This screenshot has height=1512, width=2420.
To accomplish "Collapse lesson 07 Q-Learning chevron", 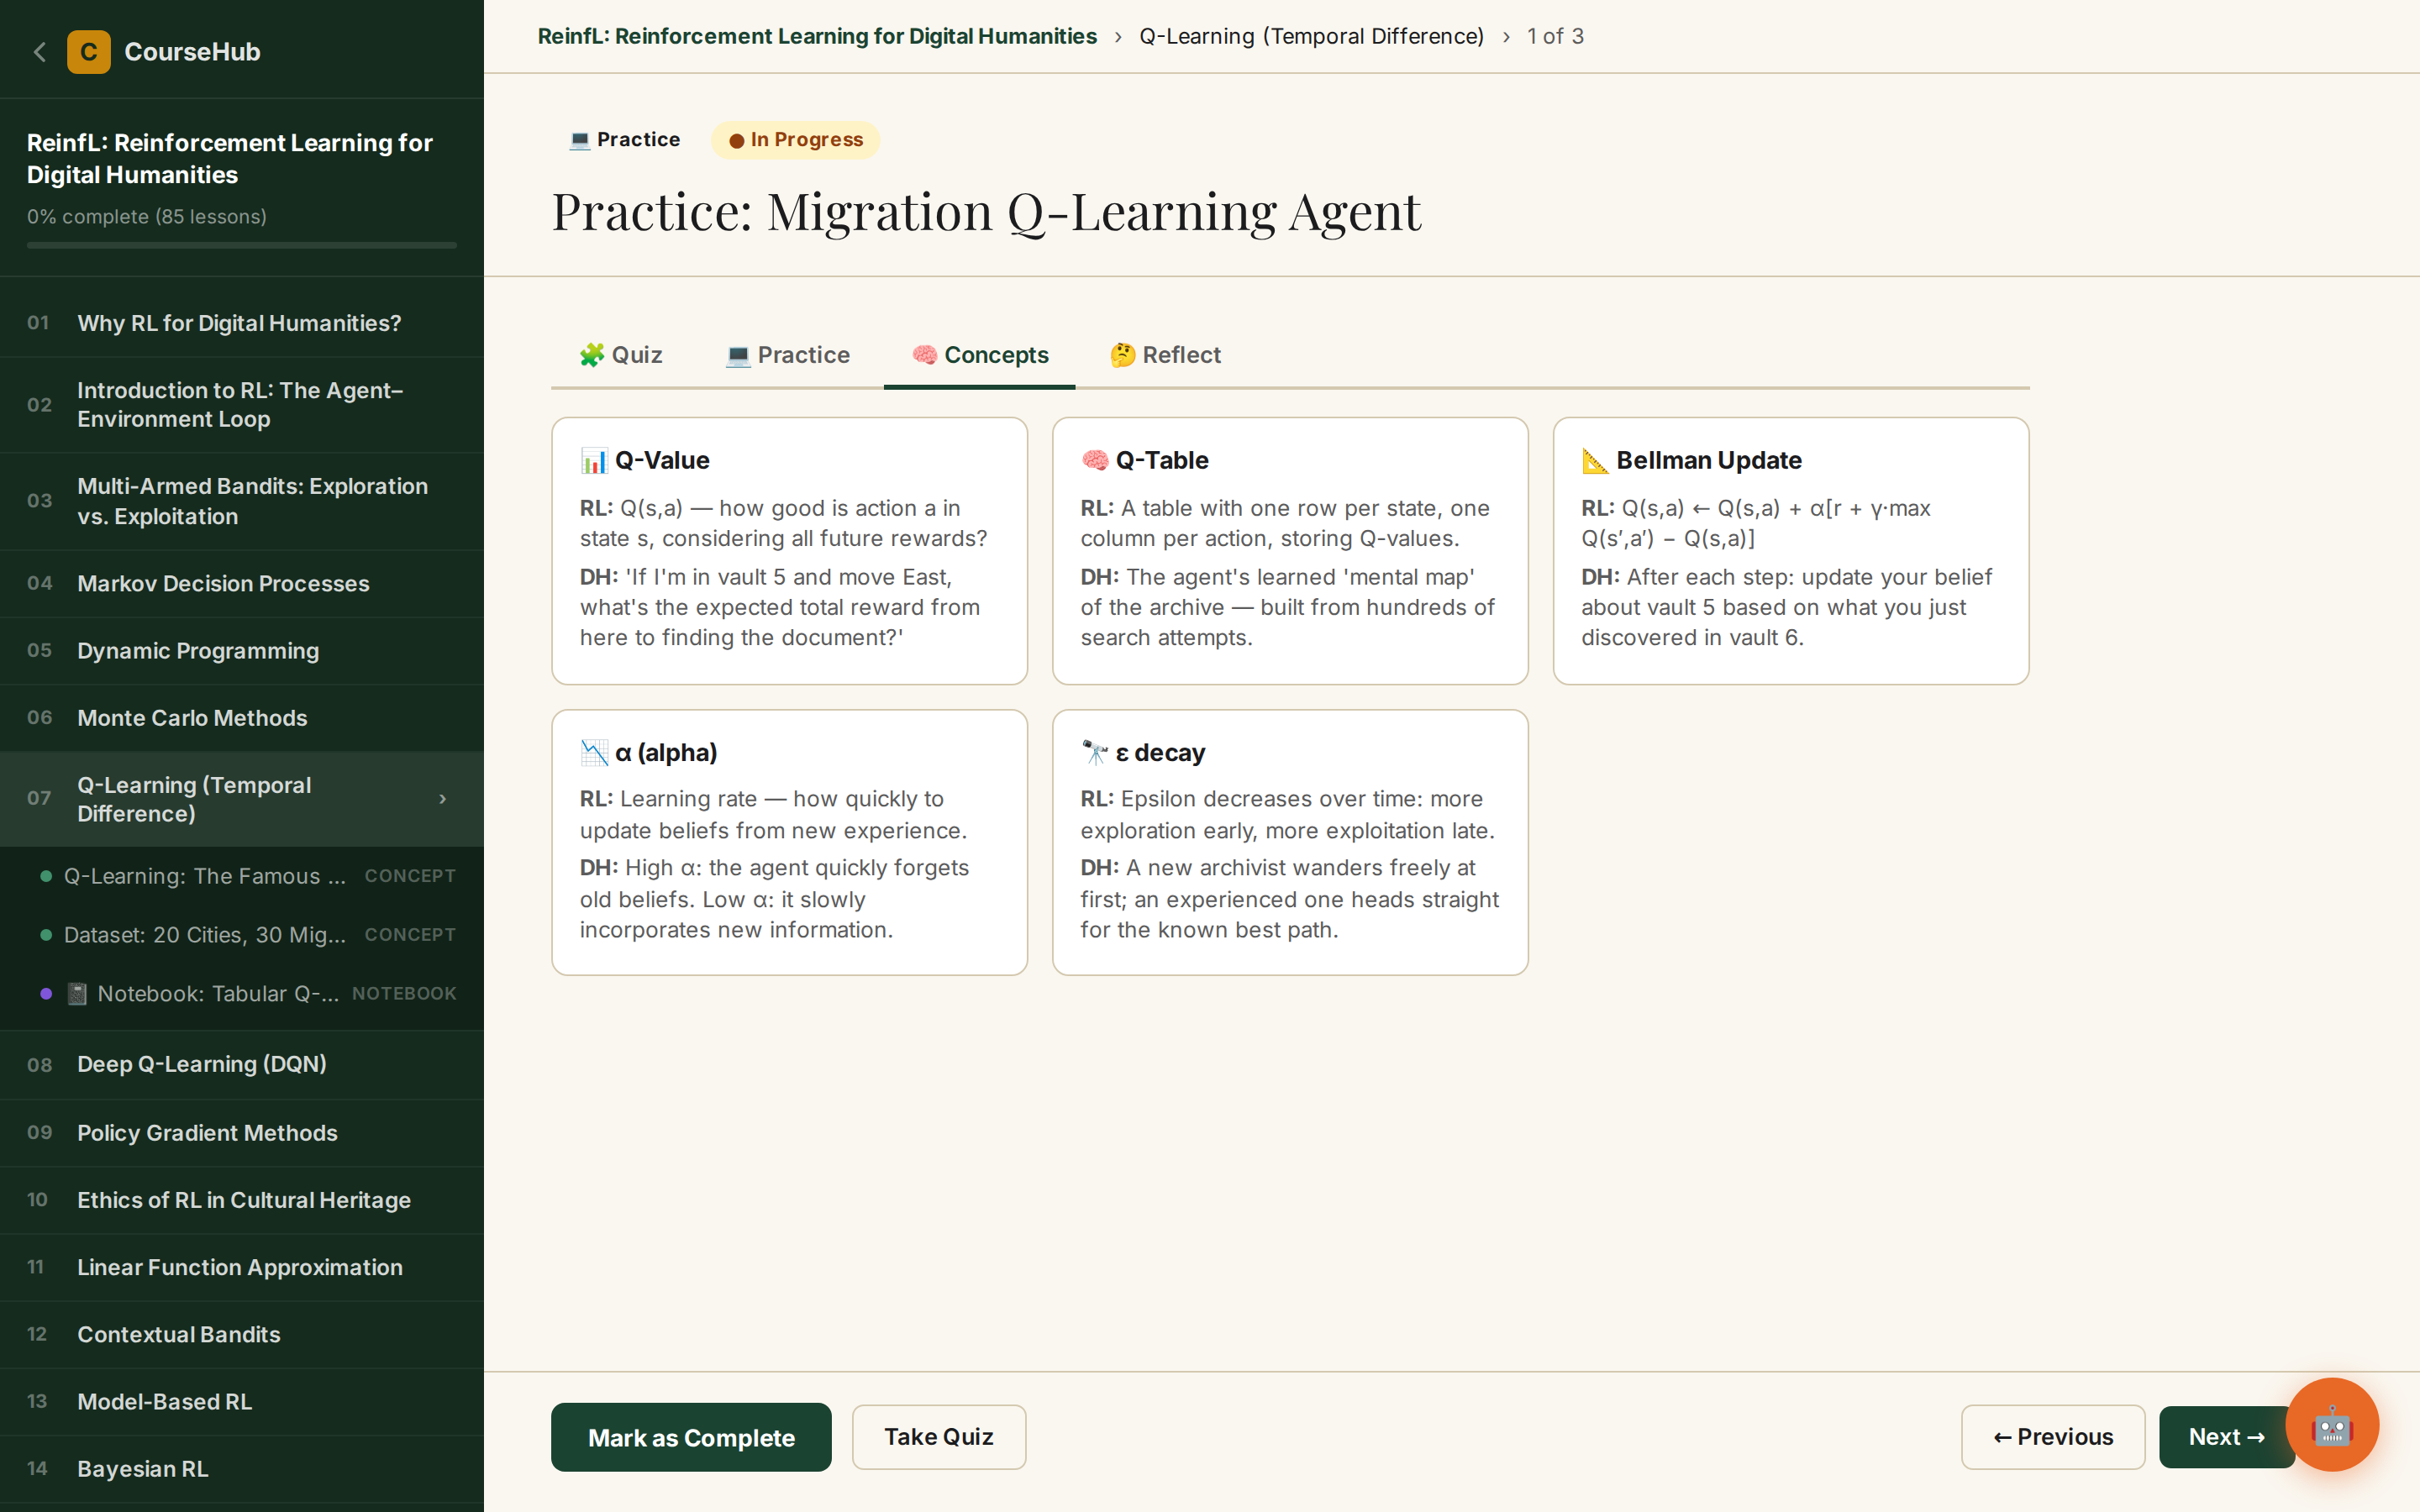I will [x=443, y=798].
